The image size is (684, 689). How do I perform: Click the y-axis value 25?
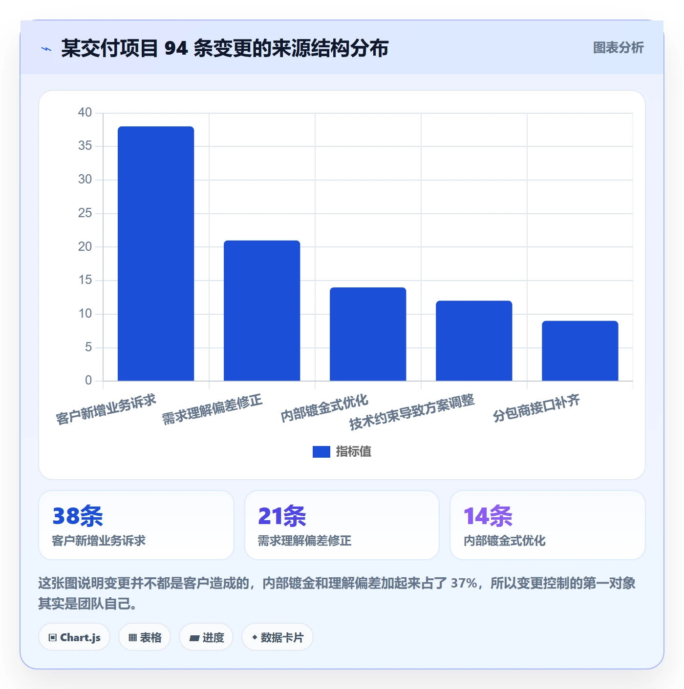(85, 213)
